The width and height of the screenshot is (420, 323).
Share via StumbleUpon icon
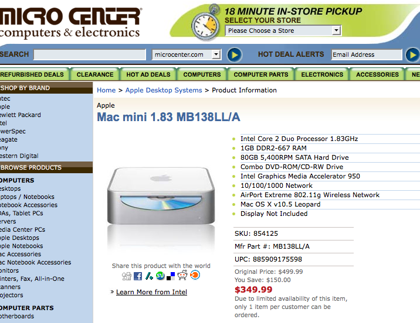pyautogui.click(x=160, y=276)
